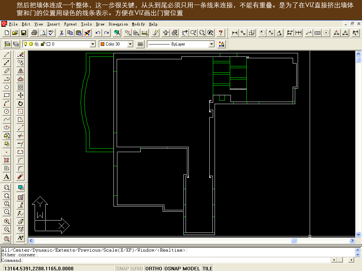Open the Linetype button beside color control
362x271 pixels.
(x=140, y=44)
